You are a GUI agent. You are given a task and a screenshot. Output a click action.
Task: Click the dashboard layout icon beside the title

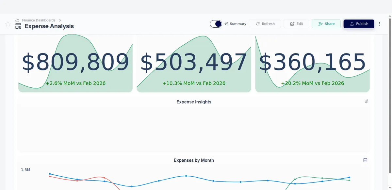(x=18, y=26)
